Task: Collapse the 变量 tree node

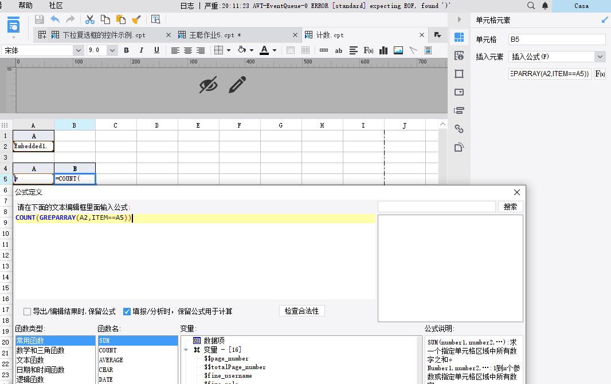Action: [186, 350]
